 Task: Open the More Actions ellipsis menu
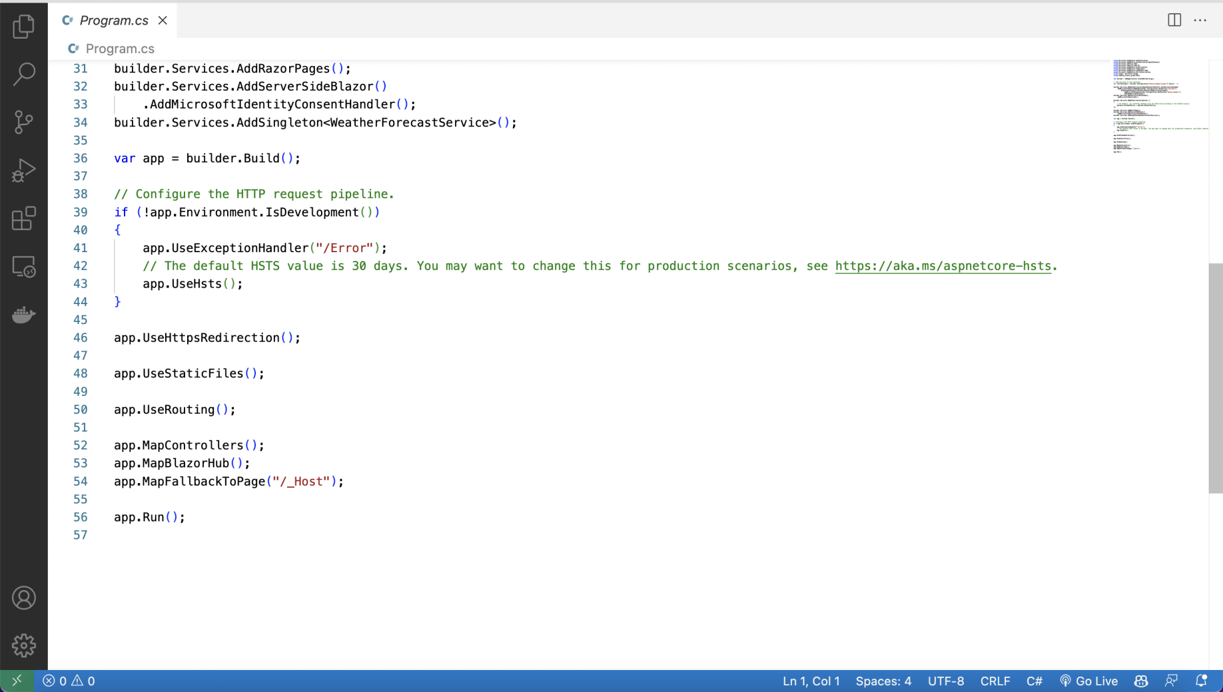(x=1200, y=20)
